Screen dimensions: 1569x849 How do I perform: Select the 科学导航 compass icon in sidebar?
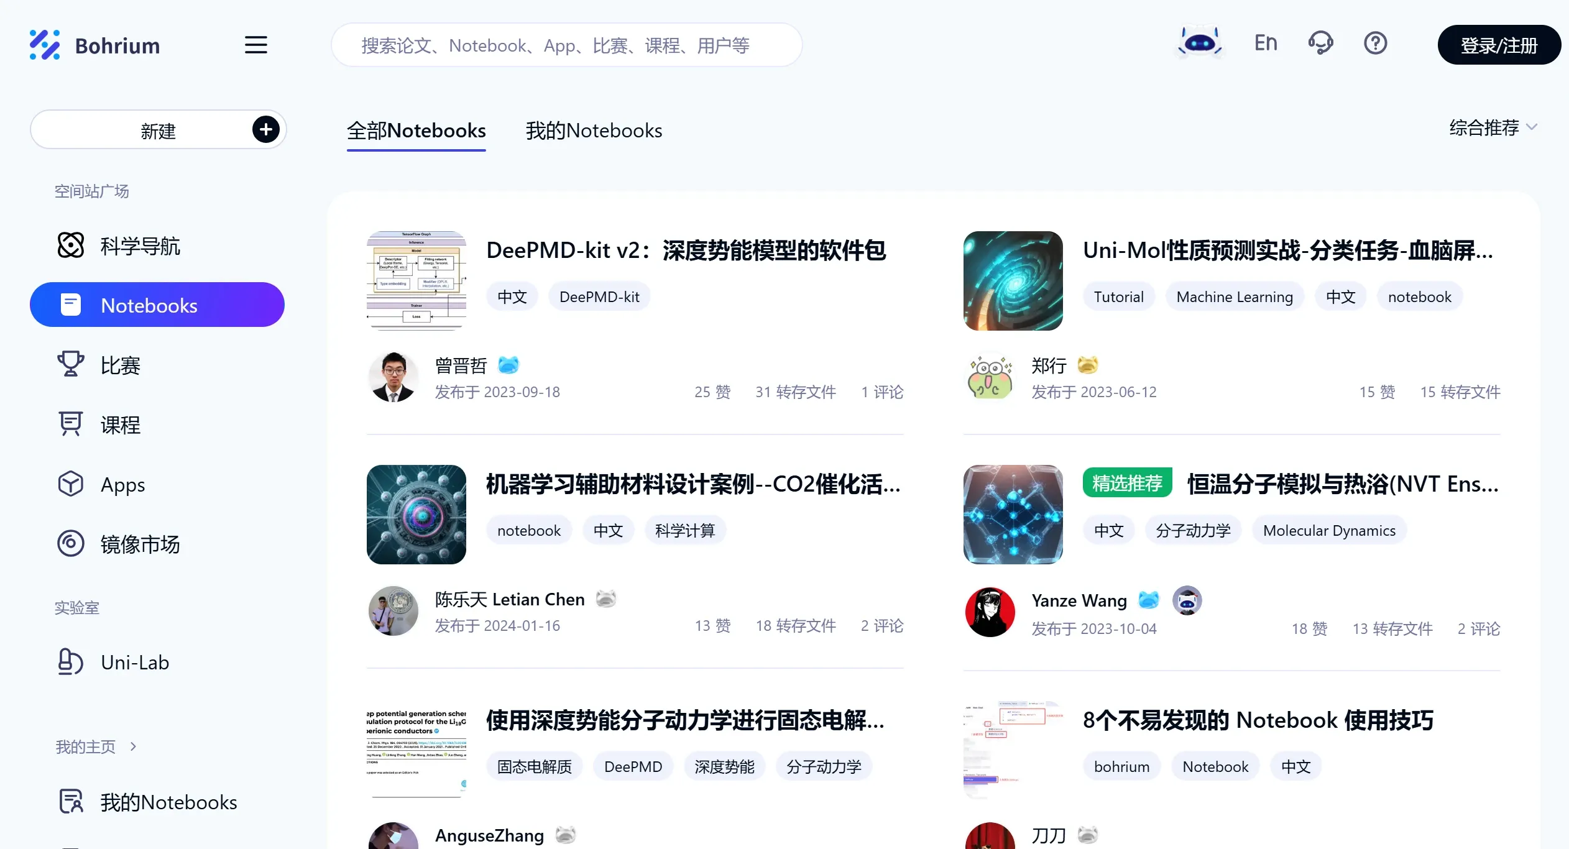click(70, 246)
